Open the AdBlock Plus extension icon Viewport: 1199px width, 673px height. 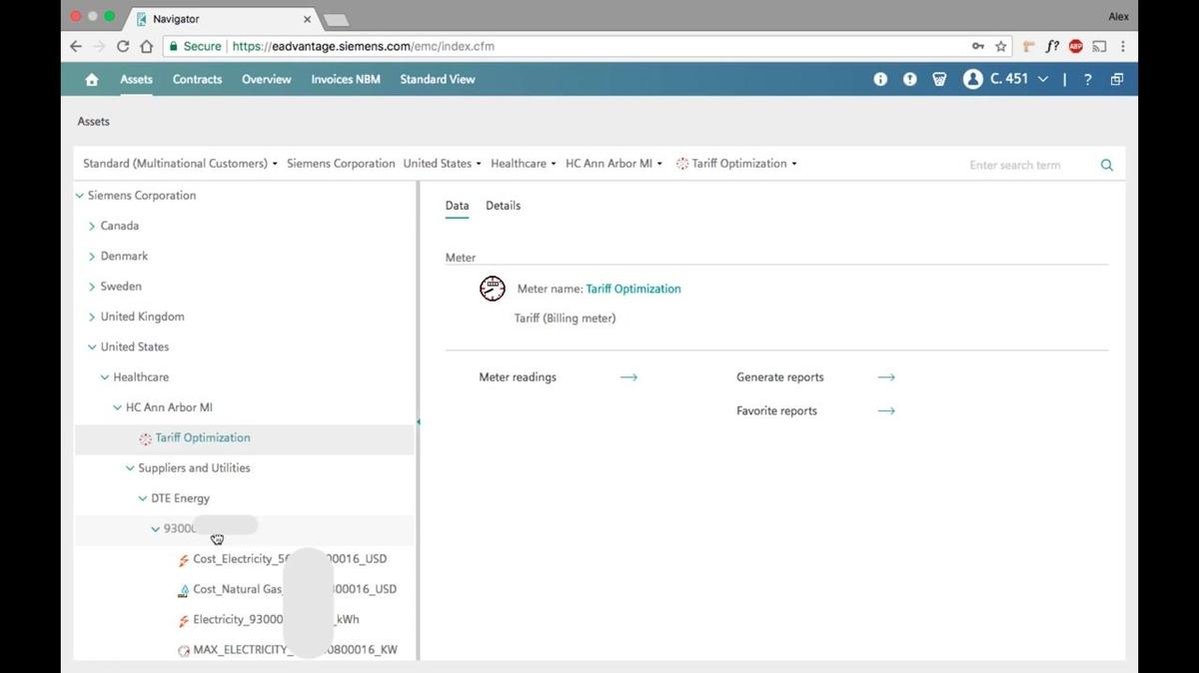point(1076,46)
